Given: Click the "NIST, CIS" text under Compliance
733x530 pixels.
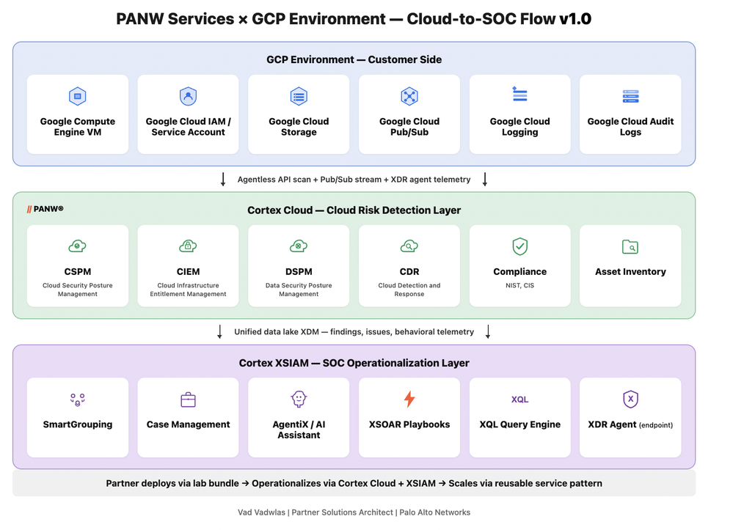Looking at the screenshot, I should [519, 285].
